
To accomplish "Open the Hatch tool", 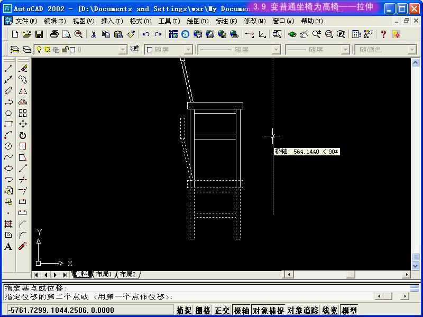I will (x=8, y=223).
